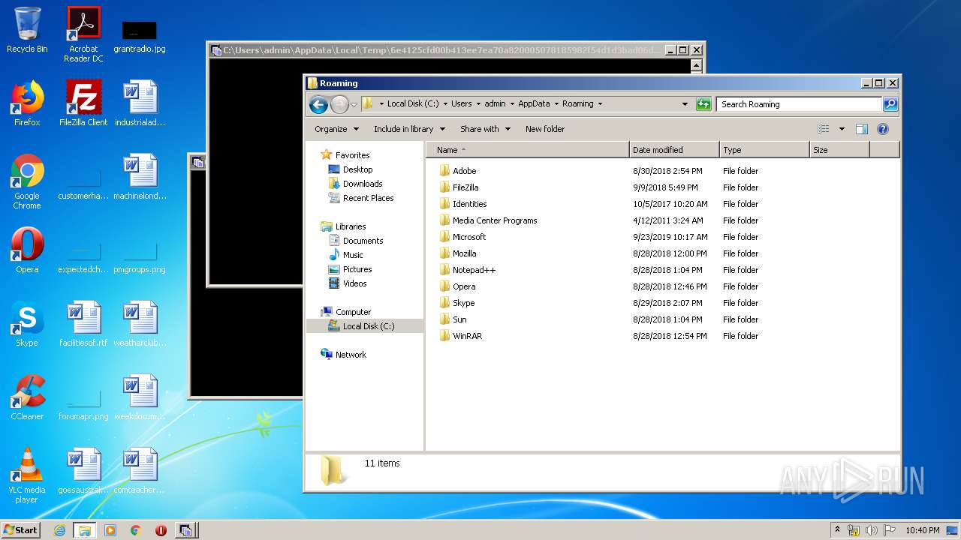
Task: Expand the dropdown arrow after the admin breadcrumb
Action: 511,104
